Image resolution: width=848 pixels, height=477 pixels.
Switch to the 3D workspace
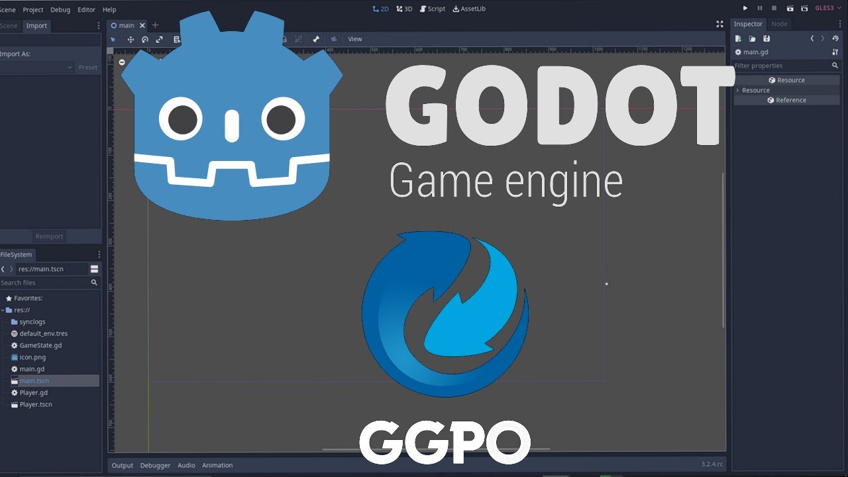(x=404, y=9)
